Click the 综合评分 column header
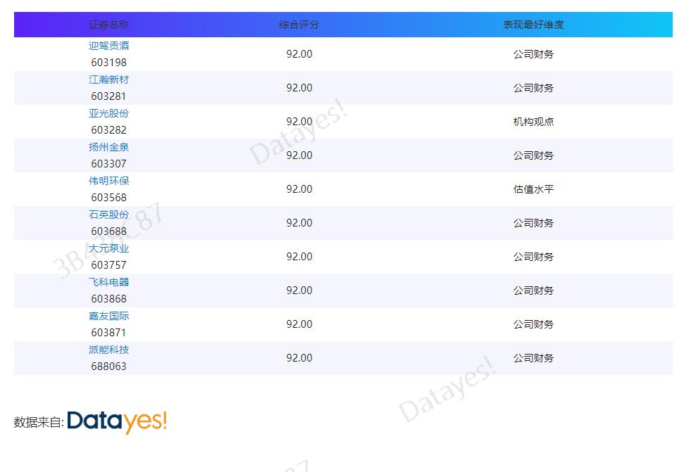Image resolution: width=686 pixels, height=472 pixels. click(299, 24)
